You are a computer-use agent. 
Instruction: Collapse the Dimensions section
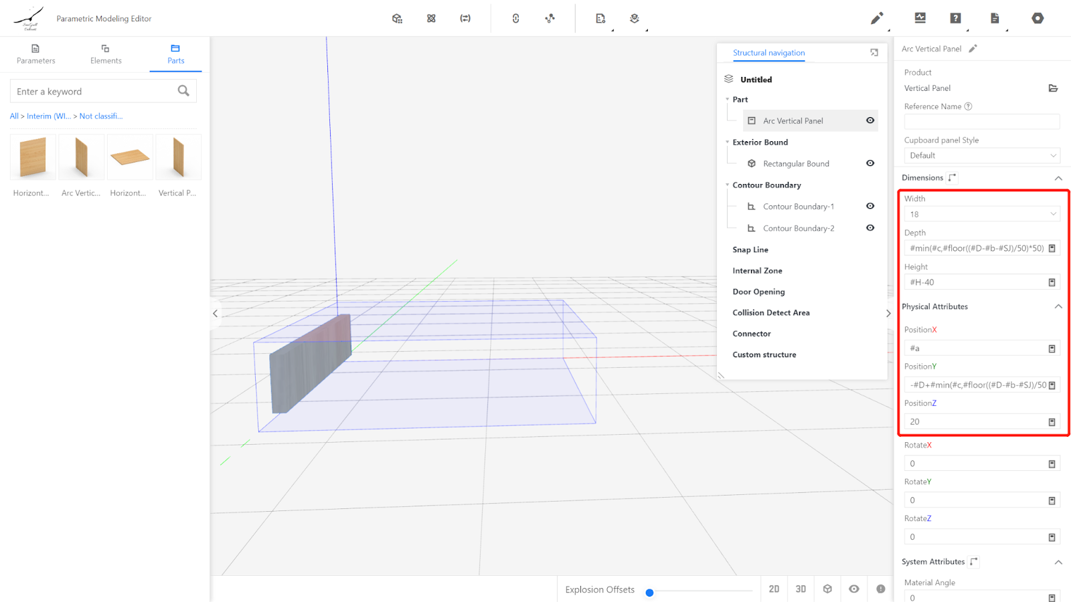(x=1058, y=178)
